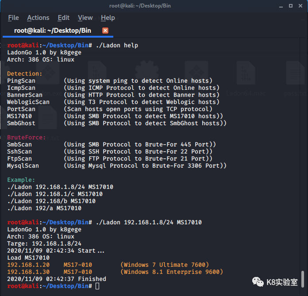The width and height of the screenshot is (308, 296).
Task: Click the BruteForce: heading text
Action: coord(26,137)
